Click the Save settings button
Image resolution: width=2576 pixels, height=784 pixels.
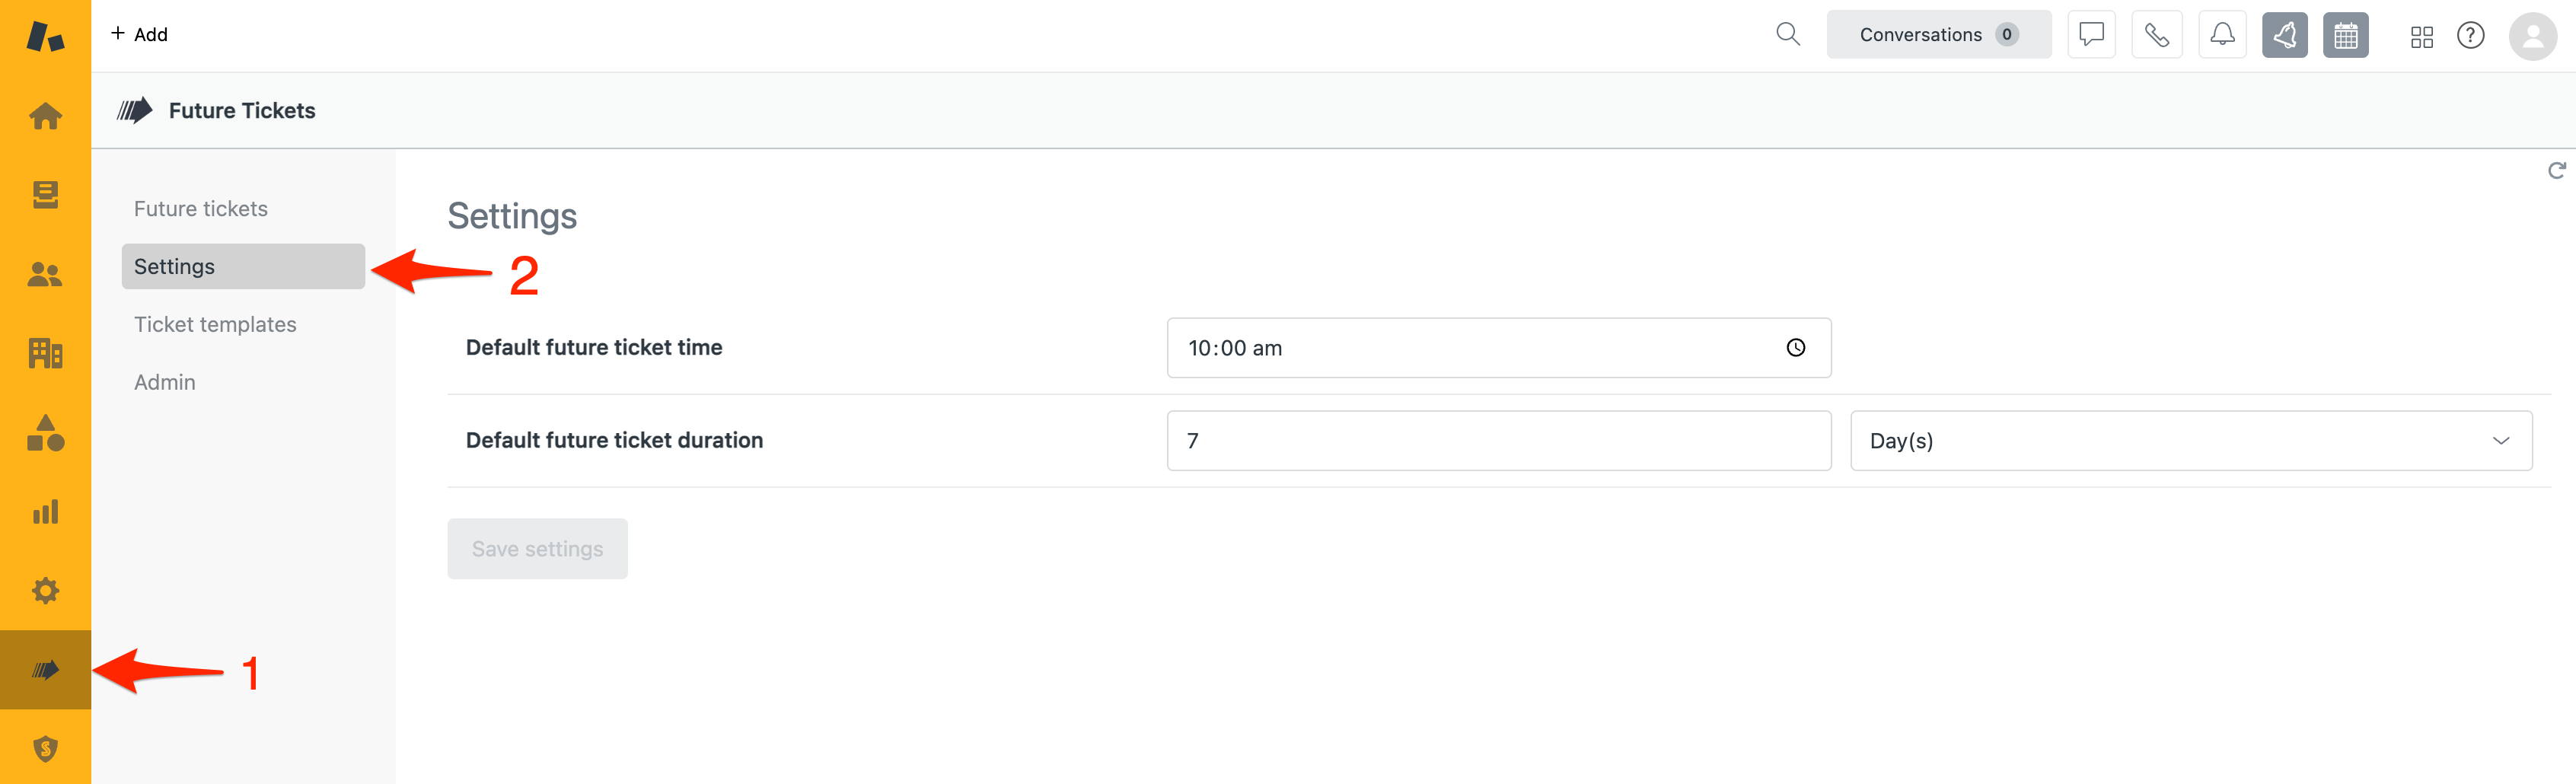point(537,549)
